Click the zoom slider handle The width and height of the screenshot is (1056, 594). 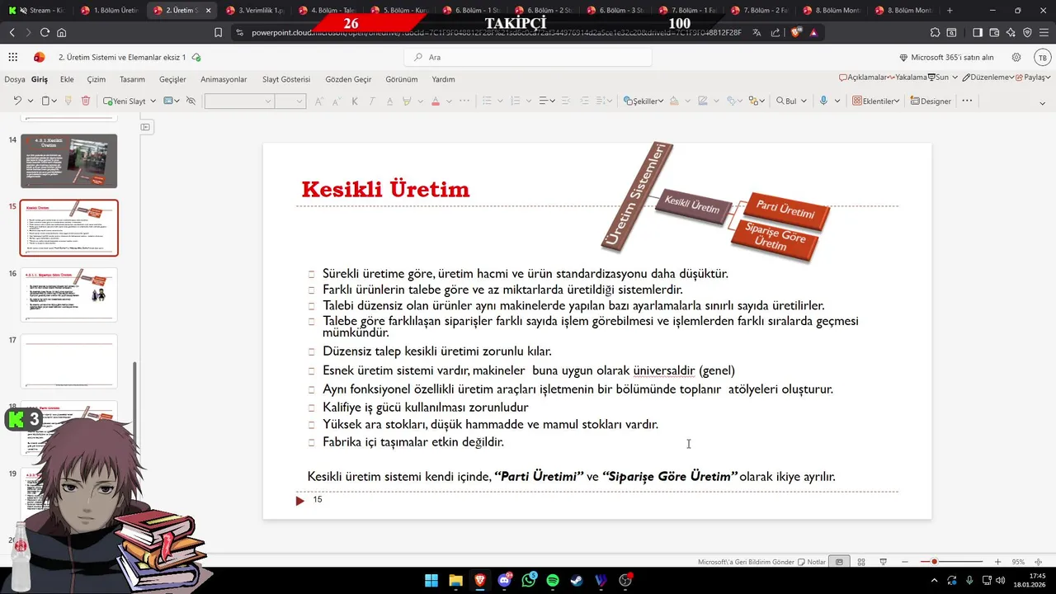(934, 562)
